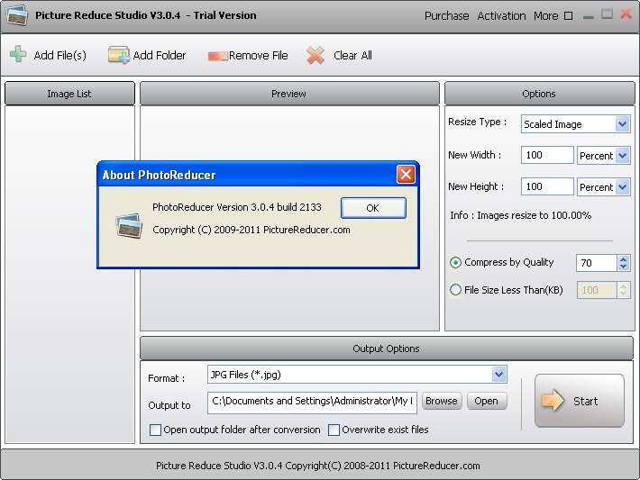Screen dimensions: 640x480
Task: Click the small square icon beside More
Action: [x=568, y=16]
